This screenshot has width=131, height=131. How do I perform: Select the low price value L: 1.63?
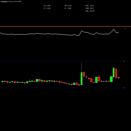click(68, 8)
